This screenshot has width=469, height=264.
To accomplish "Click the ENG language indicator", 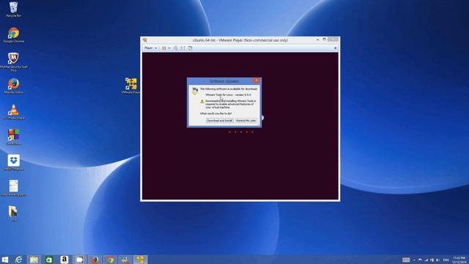I will coord(446,260).
